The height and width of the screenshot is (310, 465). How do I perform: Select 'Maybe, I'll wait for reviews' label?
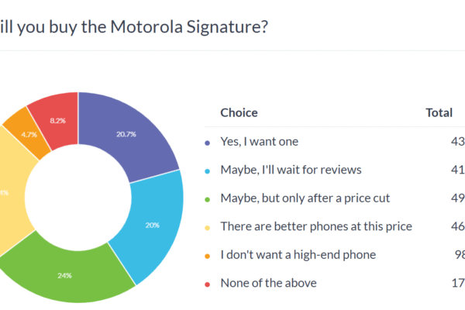(x=291, y=170)
